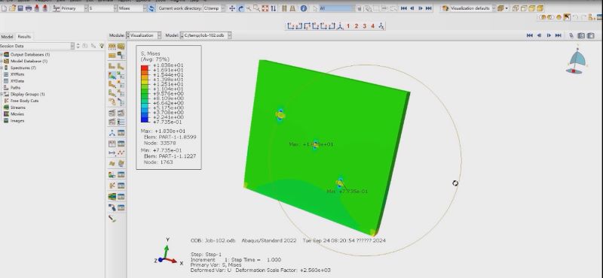The image size is (603, 278).
Task: Apply user-defined view 3
Action: tap(364, 26)
